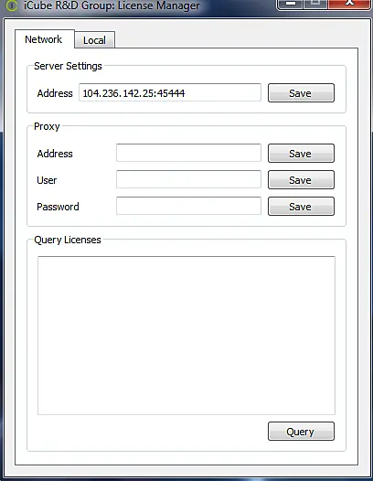The height and width of the screenshot is (481, 373).
Task: Close the License Manager window
Action: [x=349, y=5]
